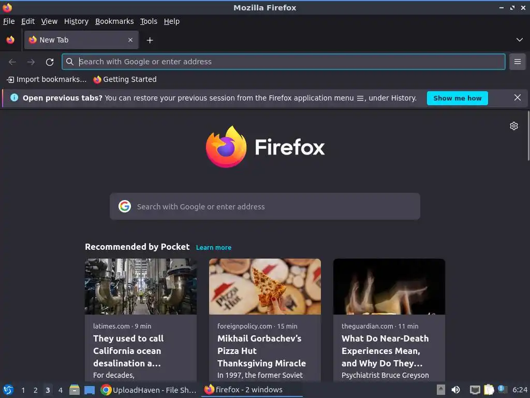Click the page vertical scrollbar

click(528, 136)
